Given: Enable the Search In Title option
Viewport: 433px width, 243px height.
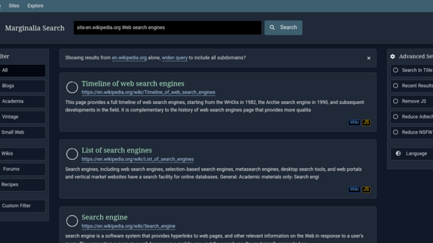Looking at the screenshot, I should coord(412,70).
